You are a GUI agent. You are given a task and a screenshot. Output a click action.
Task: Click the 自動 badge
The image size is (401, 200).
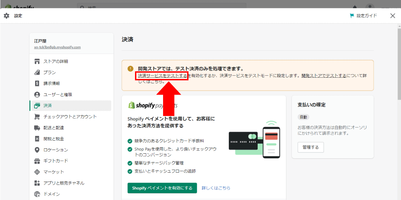pyautogui.click(x=303, y=117)
